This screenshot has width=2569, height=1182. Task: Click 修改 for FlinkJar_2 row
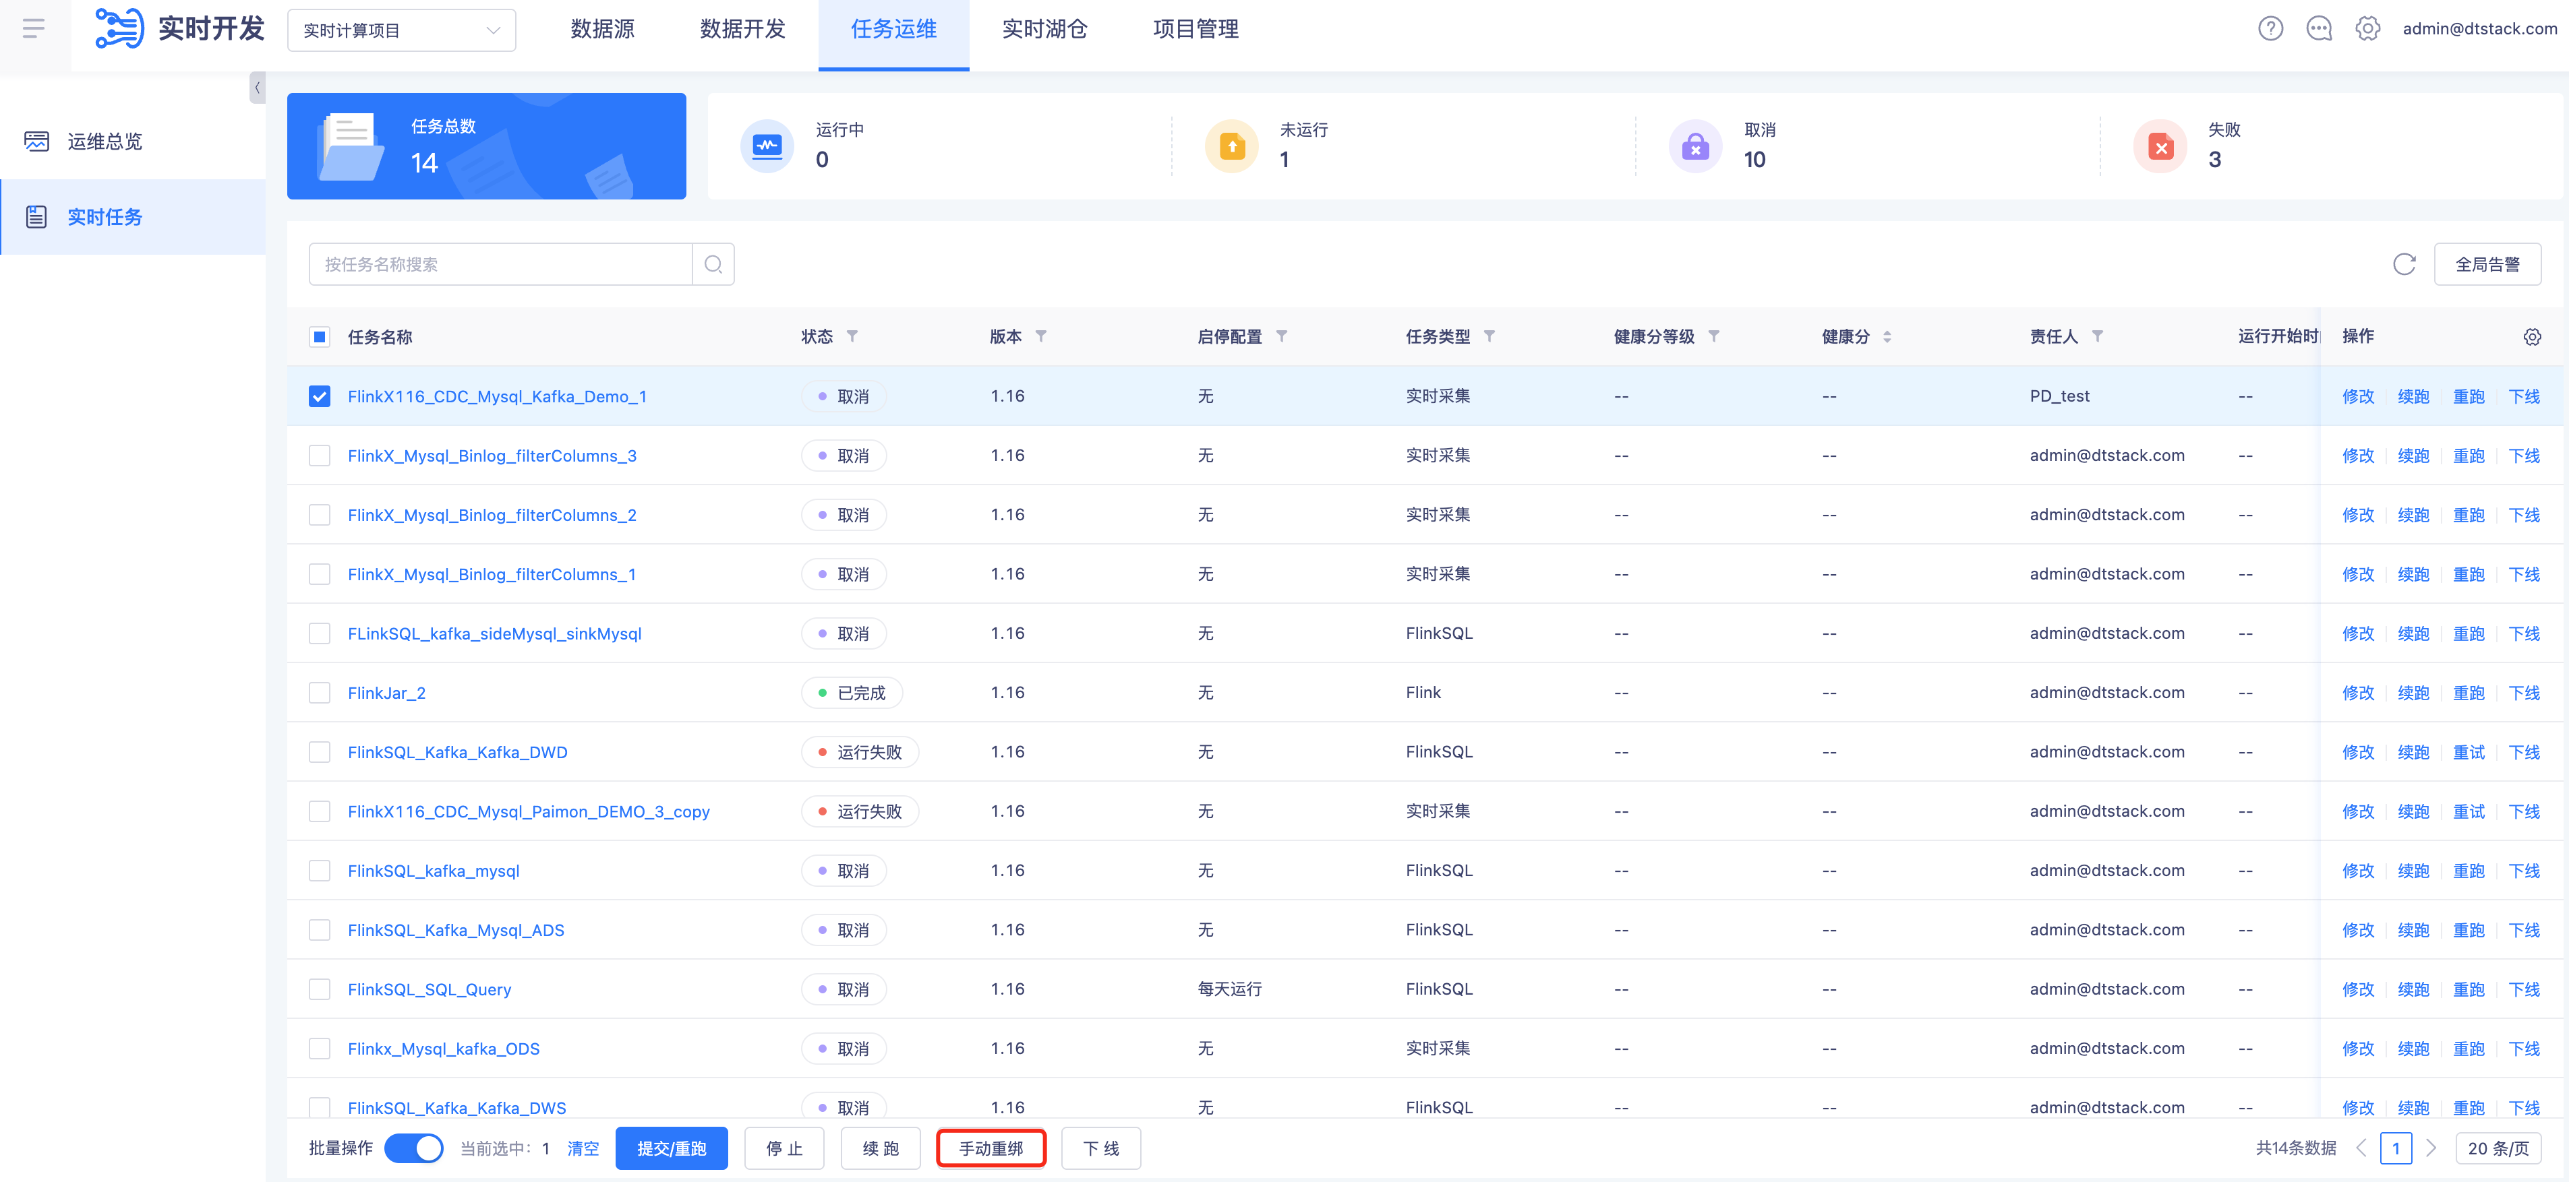click(2359, 693)
